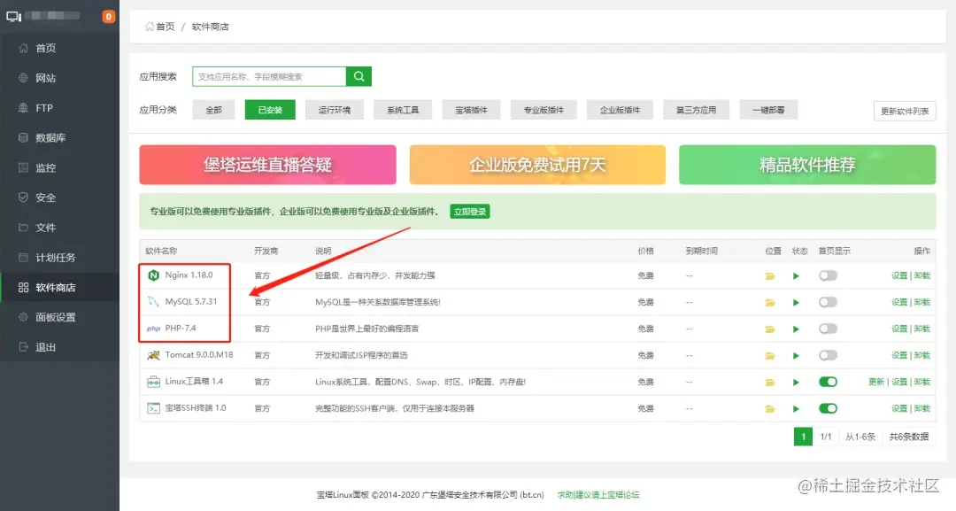Image resolution: width=956 pixels, height=511 pixels.
Task: Disable homepage display for Linux工具箱
Action: (x=828, y=382)
